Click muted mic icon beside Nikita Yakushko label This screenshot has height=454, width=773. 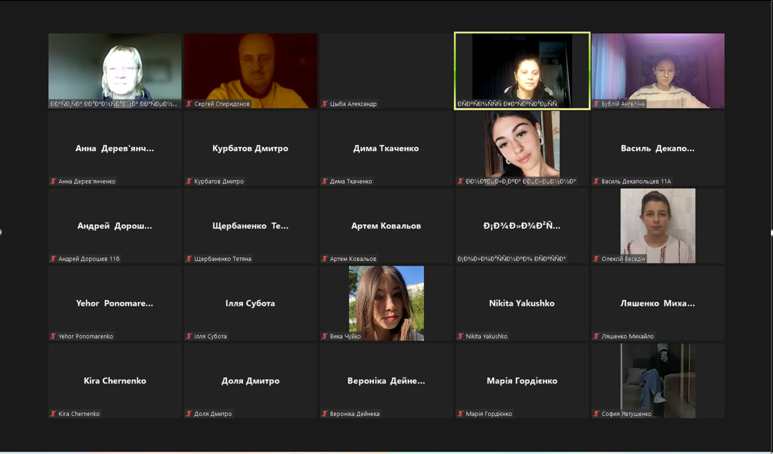click(460, 336)
